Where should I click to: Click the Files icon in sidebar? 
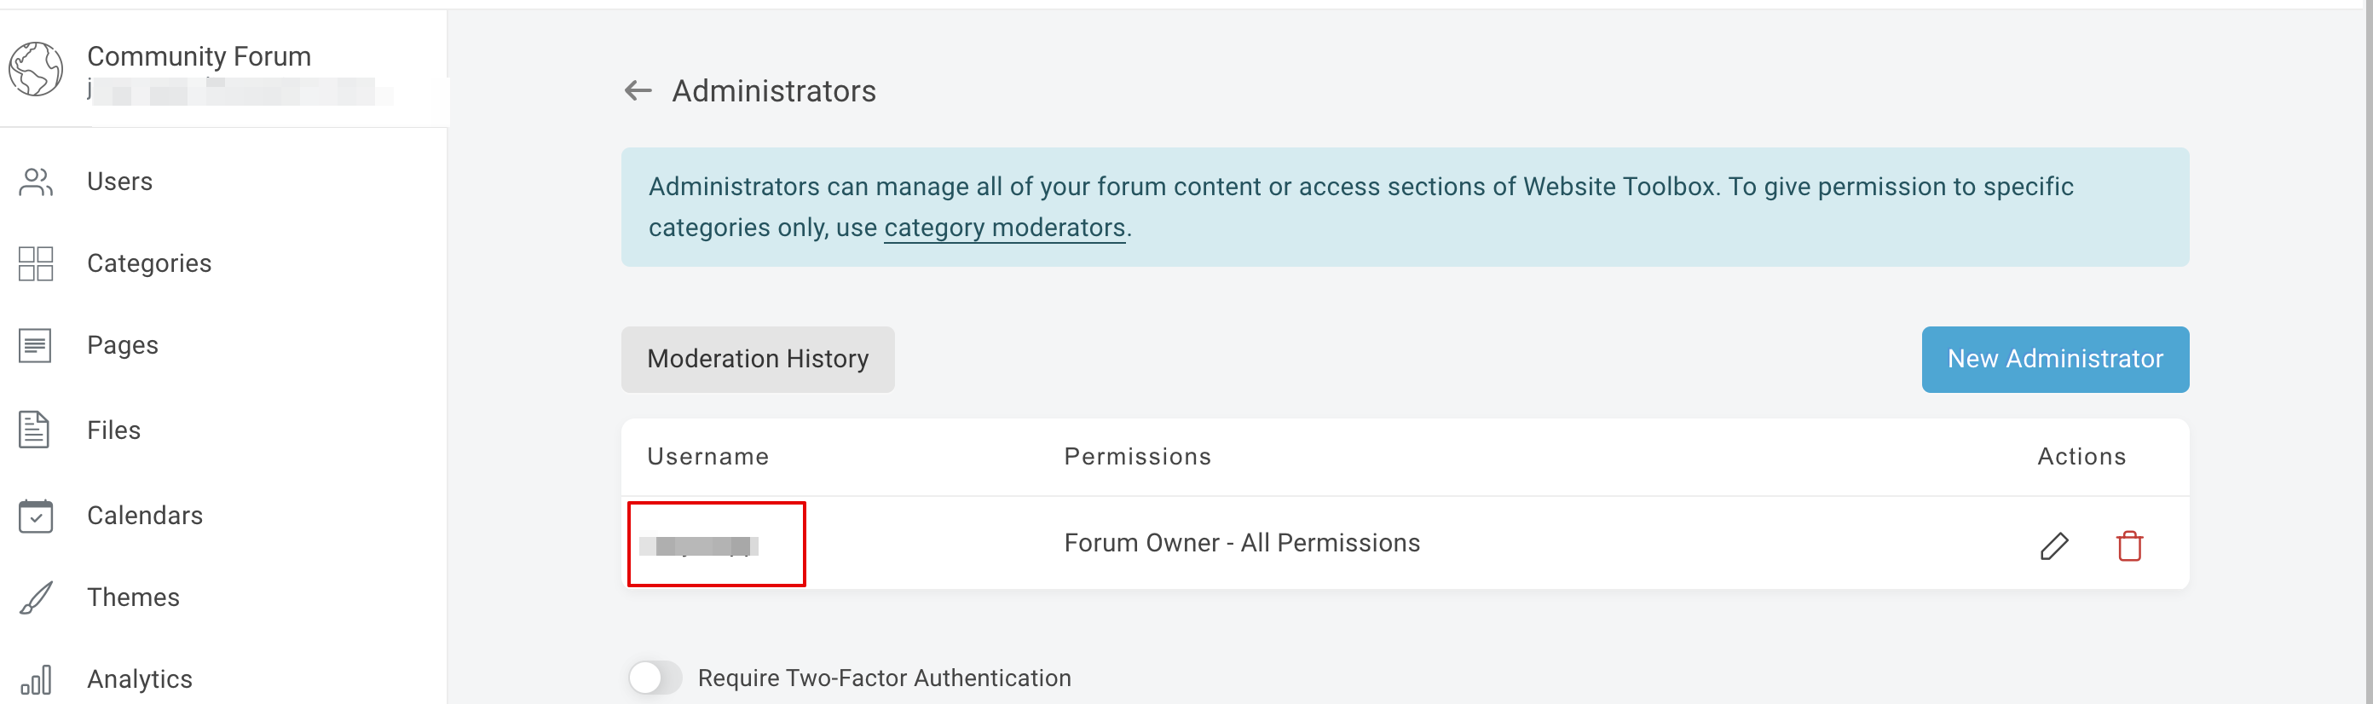(34, 430)
